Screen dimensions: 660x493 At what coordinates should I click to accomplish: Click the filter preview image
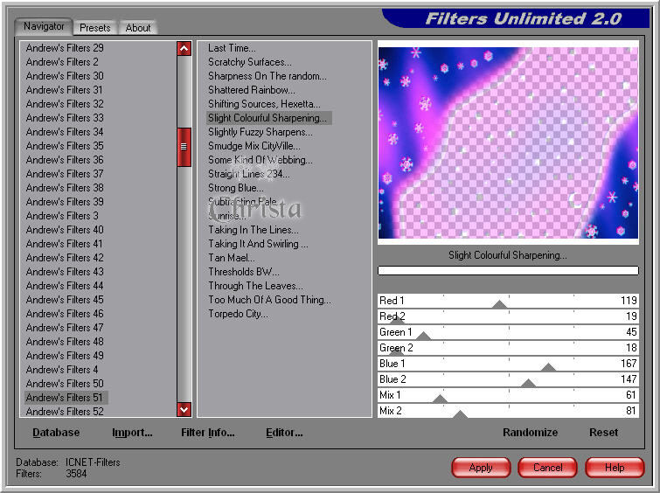click(508, 142)
